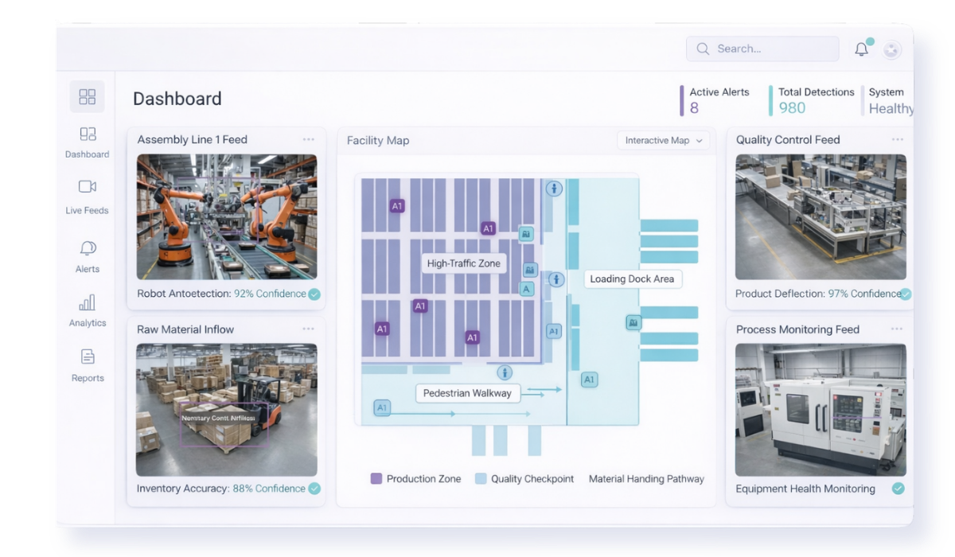
Task: Toggle Robot detection confidence checkmark
Action: click(314, 294)
